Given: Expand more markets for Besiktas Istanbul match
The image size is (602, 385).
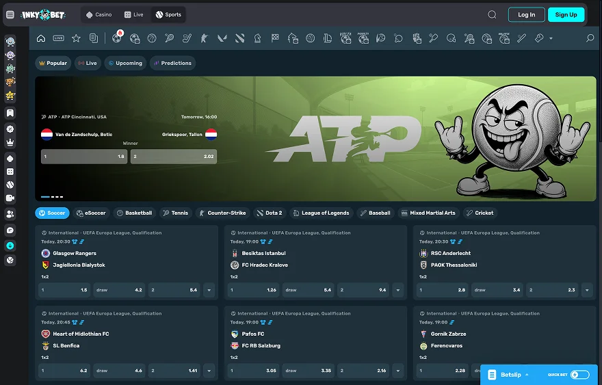Looking at the screenshot, I should (x=397, y=290).
